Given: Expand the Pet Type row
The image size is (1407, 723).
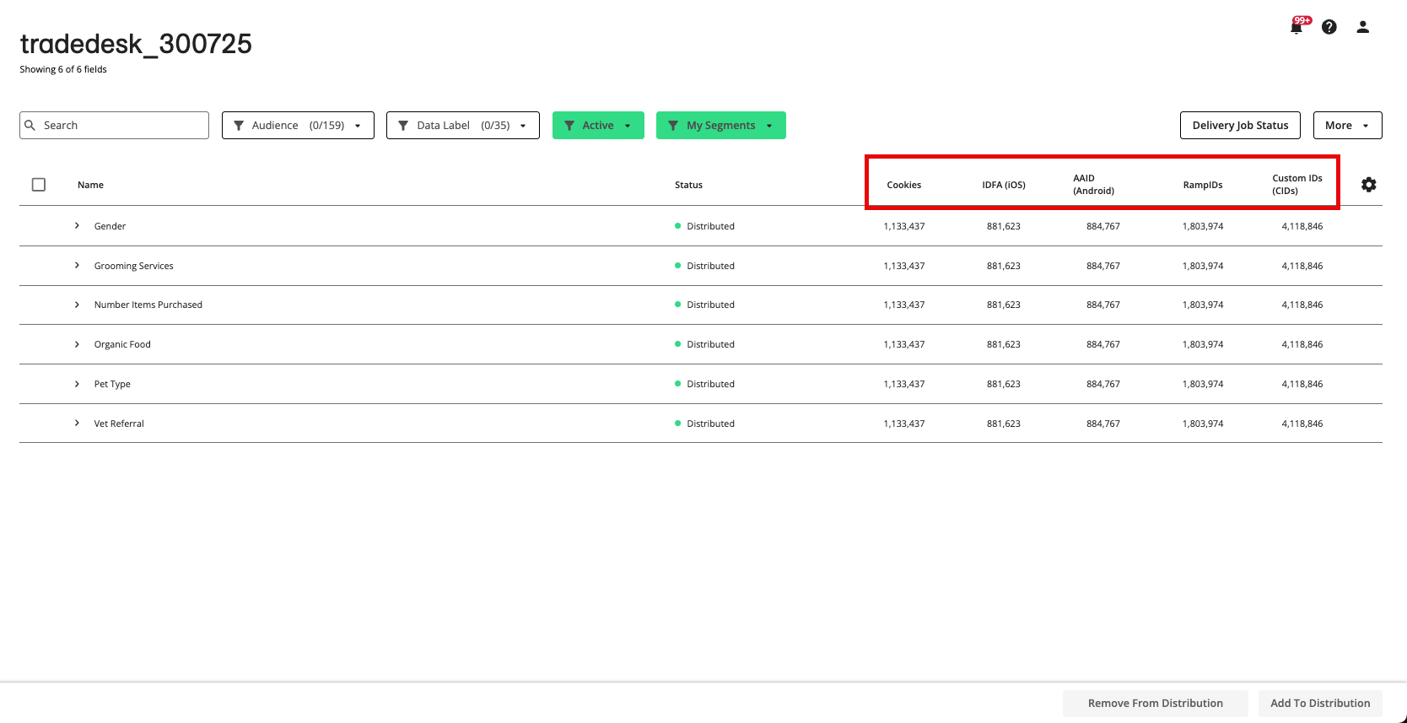Looking at the screenshot, I should pyautogui.click(x=77, y=384).
